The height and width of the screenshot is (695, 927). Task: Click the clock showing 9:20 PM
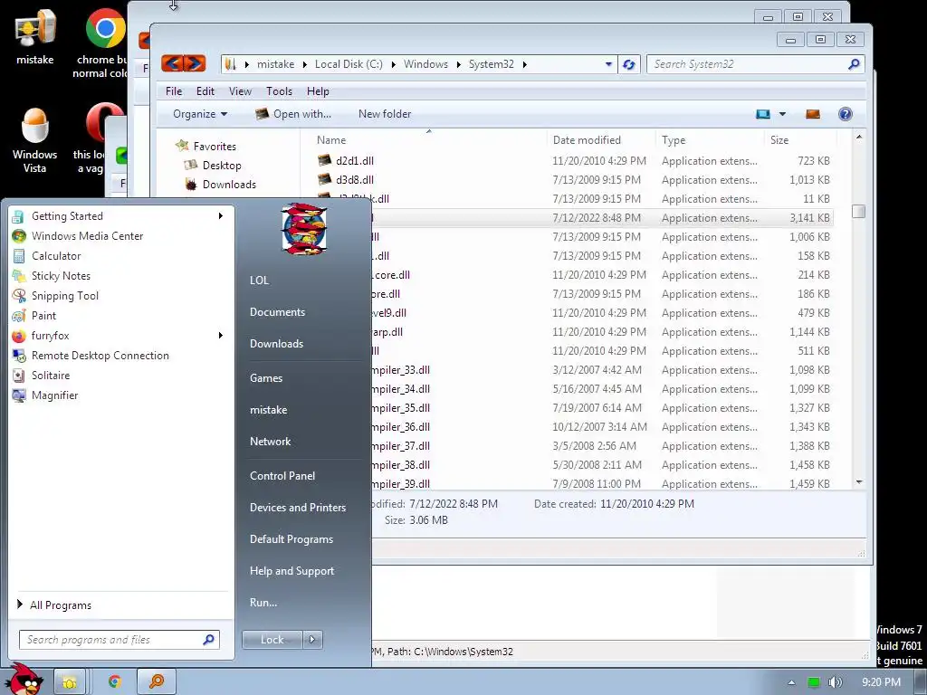click(x=881, y=682)
